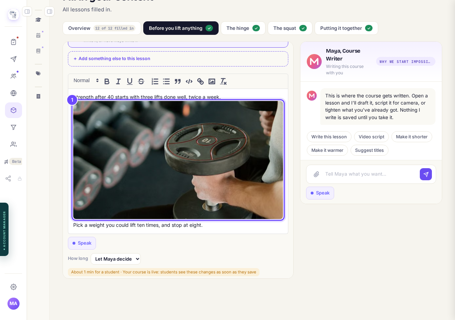Click the graduation cap icon in the secondary sidebar
This screenshot has height=320, width=455.
pos(38,20)
